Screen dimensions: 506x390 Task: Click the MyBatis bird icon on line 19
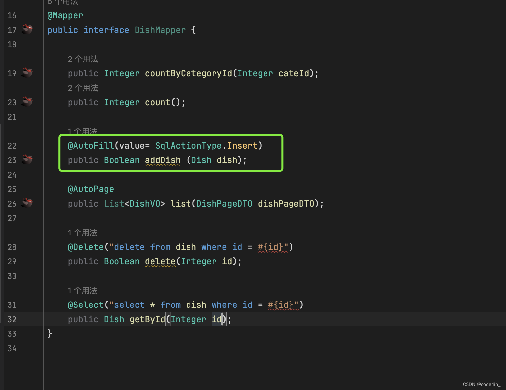[27, 72]
